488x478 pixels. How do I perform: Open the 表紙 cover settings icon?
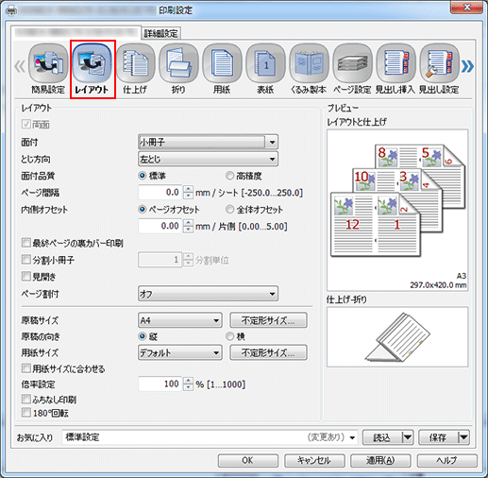265,69
